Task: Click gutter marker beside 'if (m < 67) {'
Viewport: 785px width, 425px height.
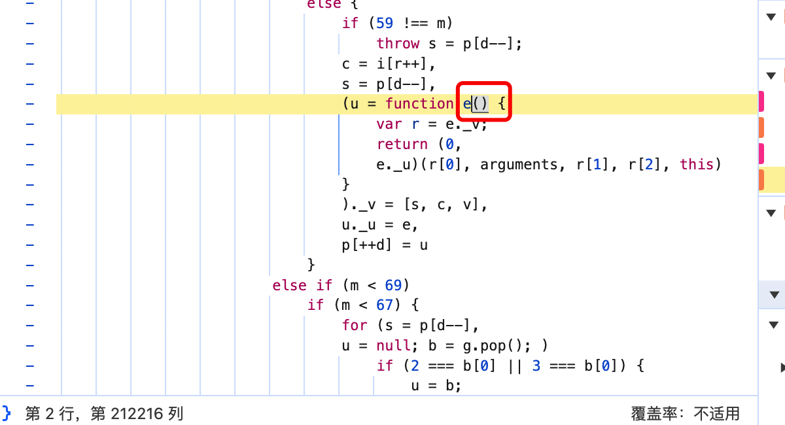Action: [x=30, y=305]
